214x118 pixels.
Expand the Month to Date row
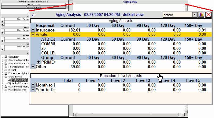(33, 85)
